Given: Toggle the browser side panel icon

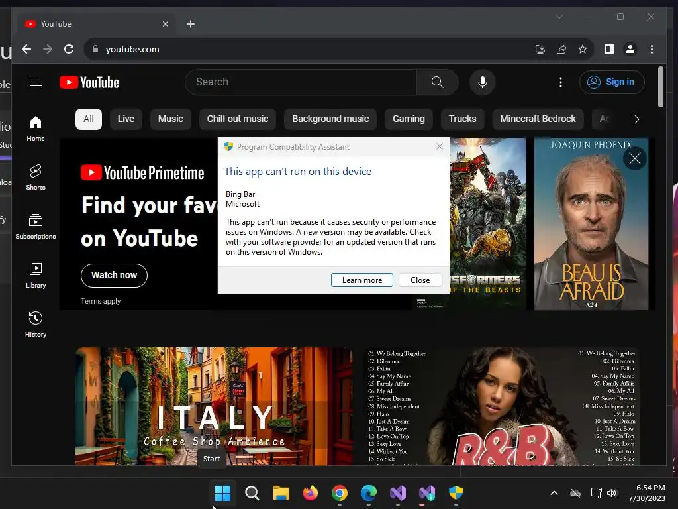Looking at the screenshot, I should point(609,49).
